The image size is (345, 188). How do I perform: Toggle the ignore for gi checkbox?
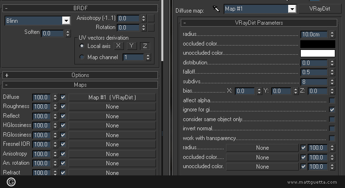tap(332, 110)
